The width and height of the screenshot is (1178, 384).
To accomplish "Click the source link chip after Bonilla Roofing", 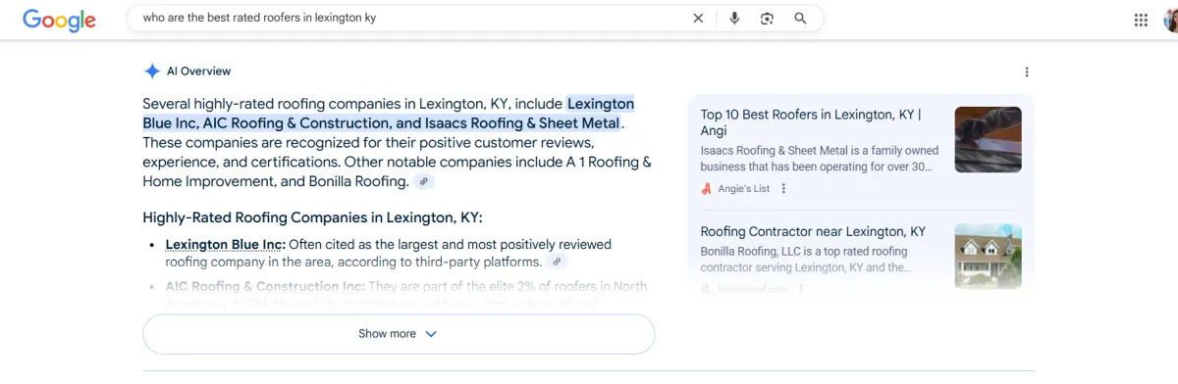I will click(424, 181).
